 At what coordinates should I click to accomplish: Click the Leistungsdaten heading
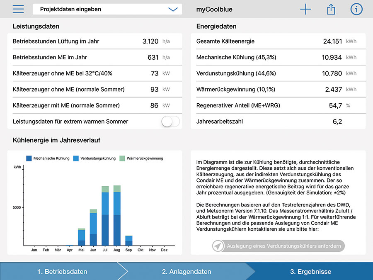tap(36, 26)
